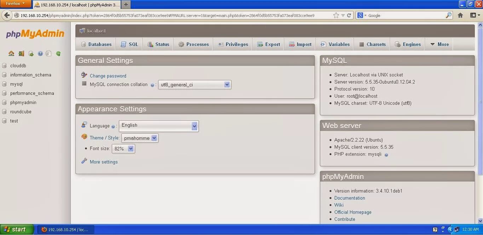Reload navigation frame with green arrow icon
483x235 pixels.
click(58, 54)
